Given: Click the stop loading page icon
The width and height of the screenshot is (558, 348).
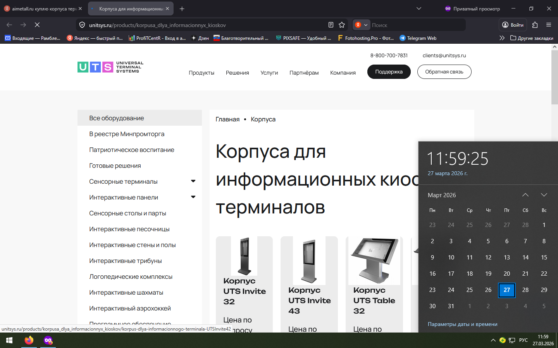Looking at the screenshot, I should (37, 25).
